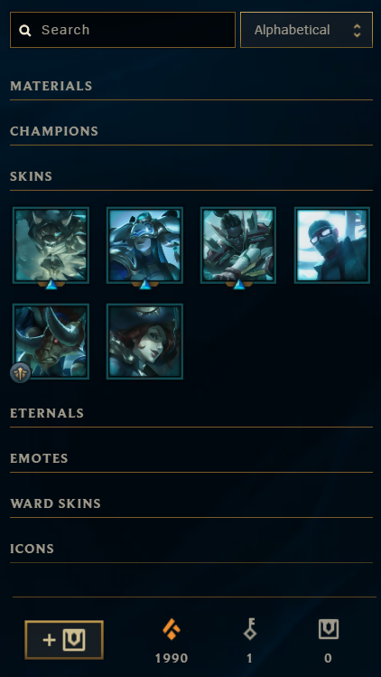Open the Alphabetical sort dropdown
The height and width of the screenshot is (677, 381).
(306, 30)
